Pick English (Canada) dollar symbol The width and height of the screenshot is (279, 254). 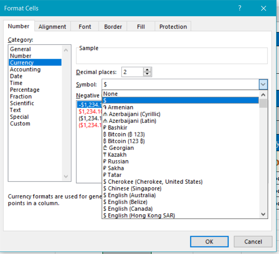click(x=130, y=209)
